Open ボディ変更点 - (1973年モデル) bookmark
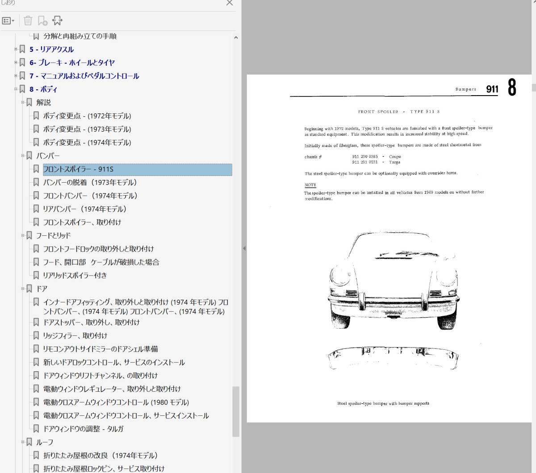 [x=87, y=129]
